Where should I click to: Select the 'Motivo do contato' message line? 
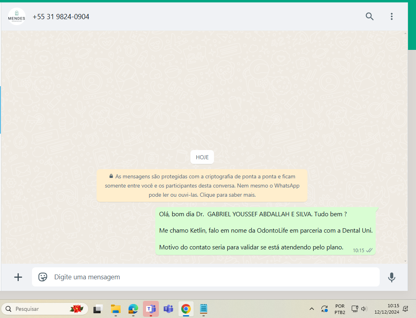pyautogui.click(x=251, y=247)
